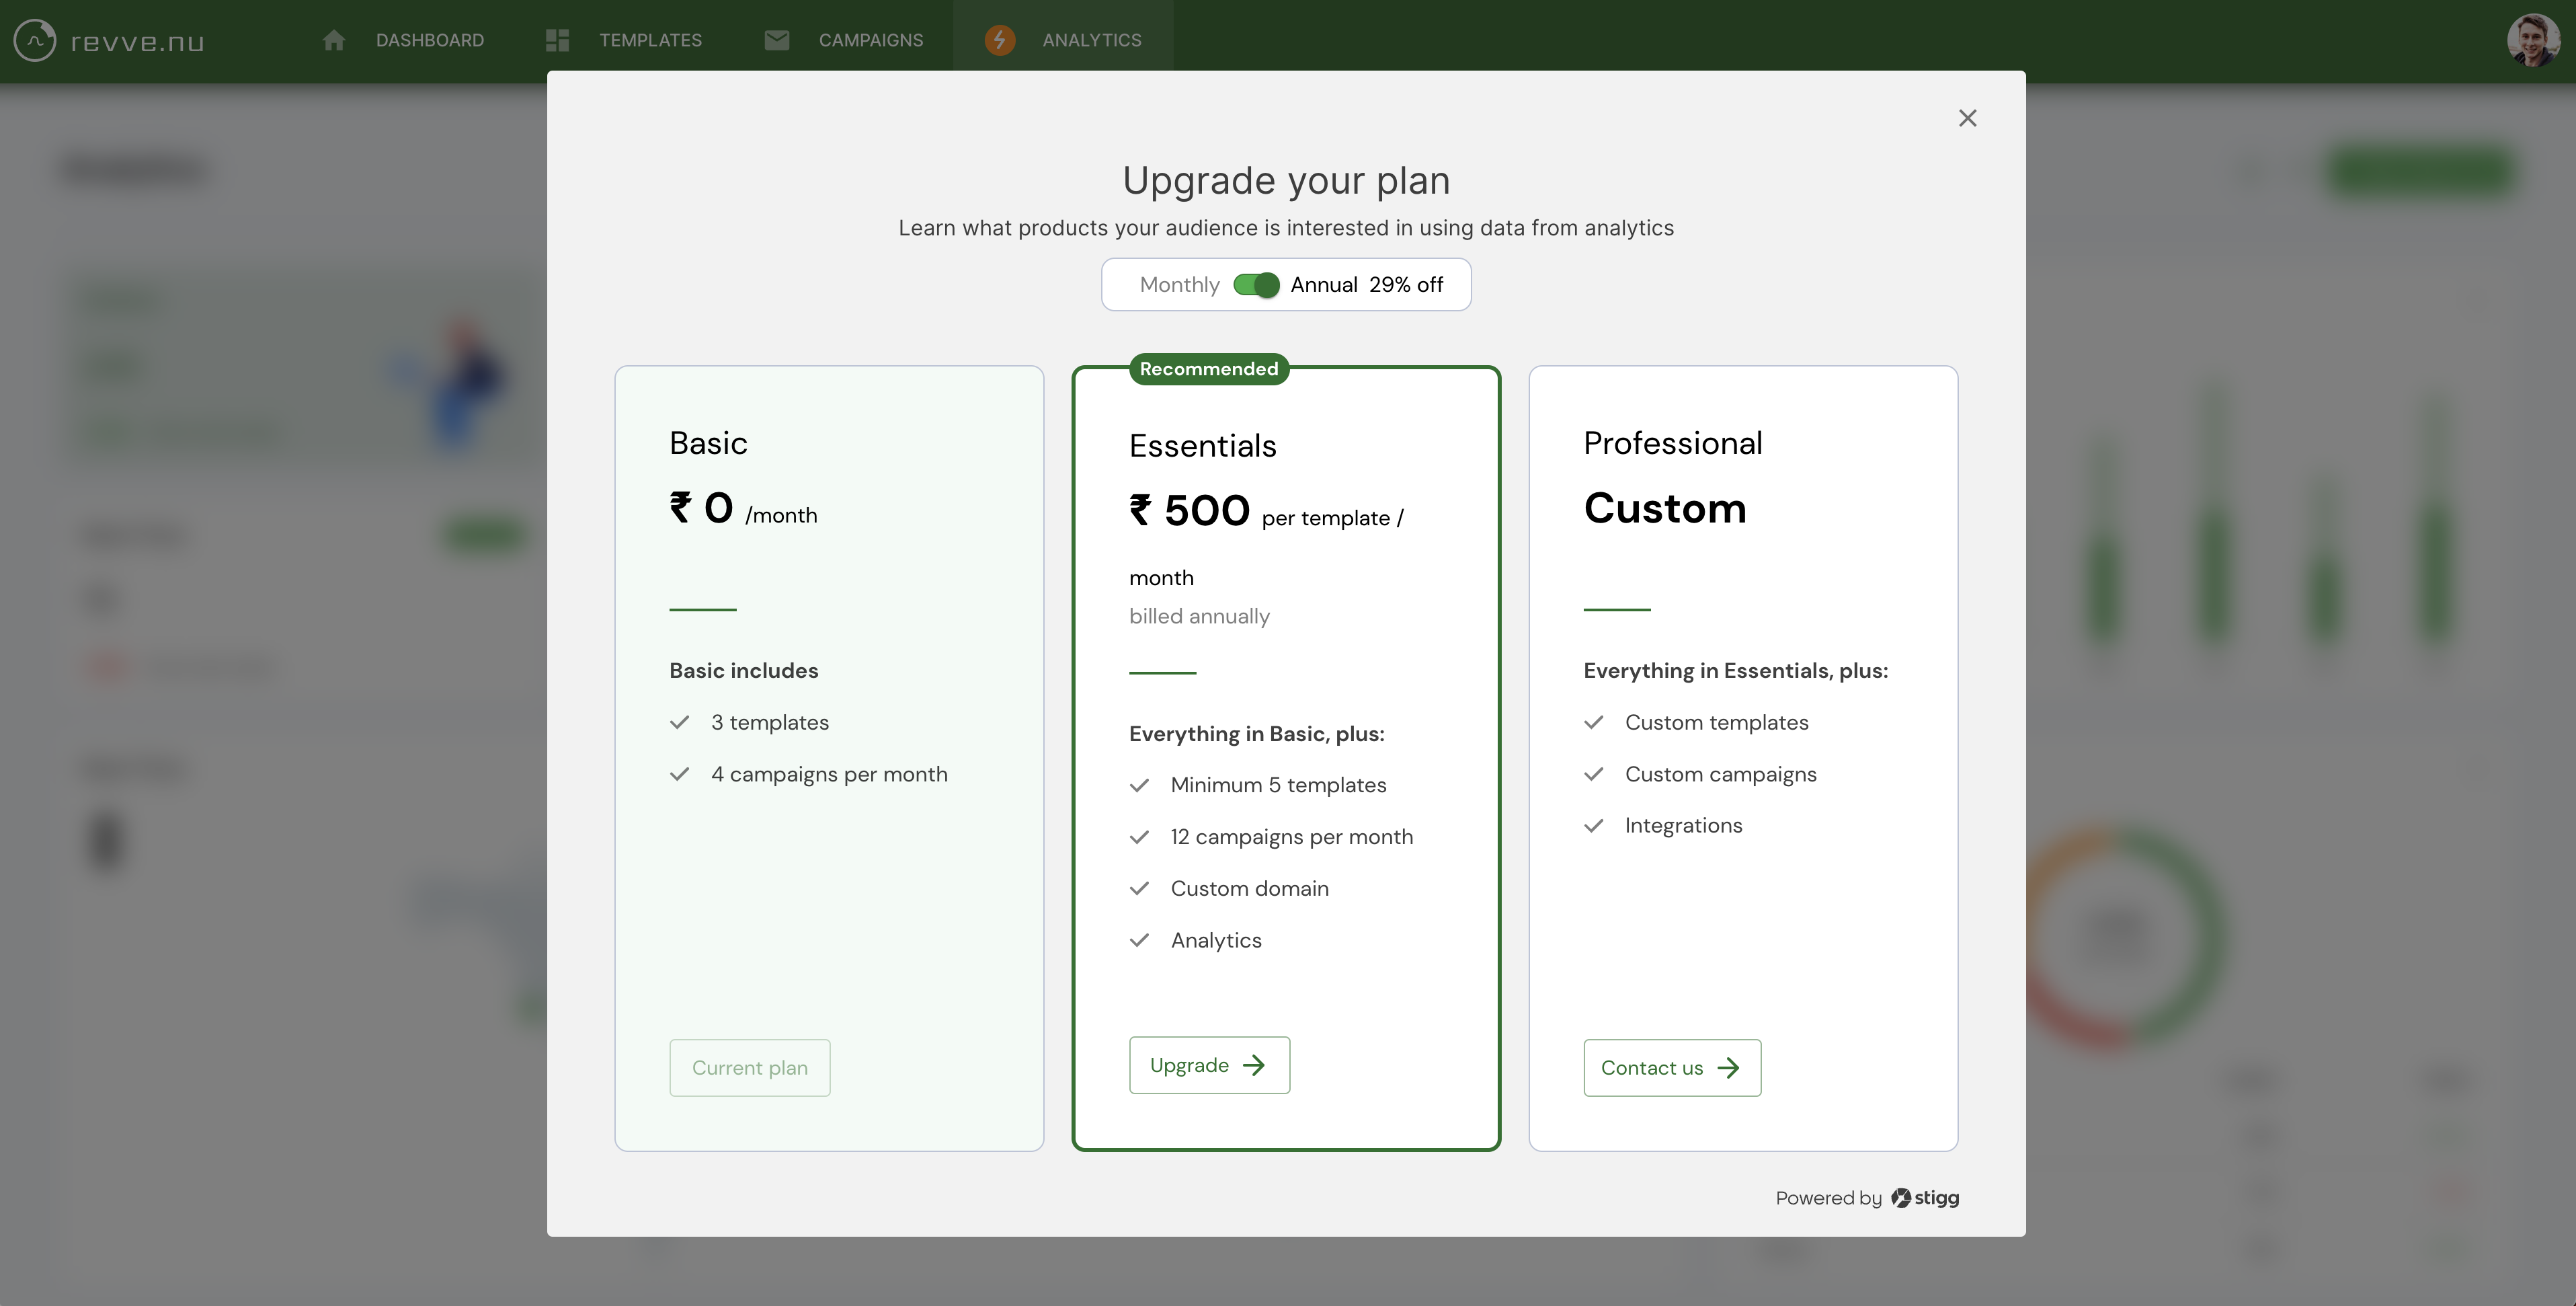Open the Campaigns nav item
The image size is (2576, 1306).
(x=870, y=40)
